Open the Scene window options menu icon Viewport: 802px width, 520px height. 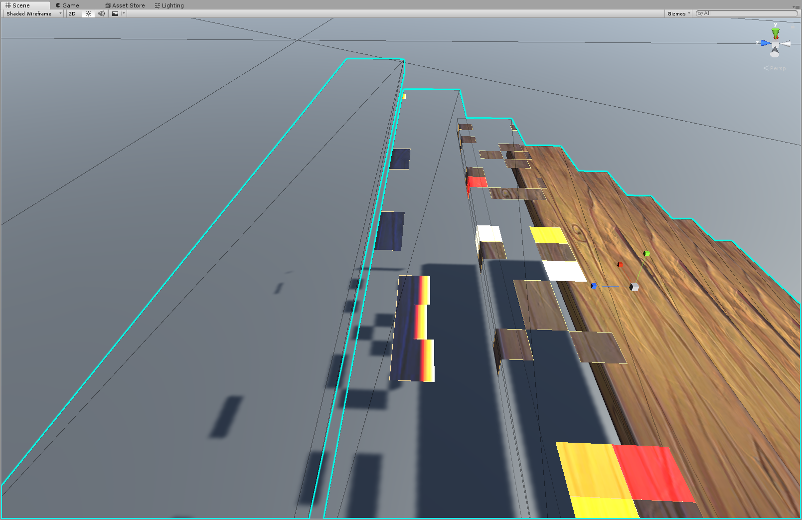coord(796,6)
